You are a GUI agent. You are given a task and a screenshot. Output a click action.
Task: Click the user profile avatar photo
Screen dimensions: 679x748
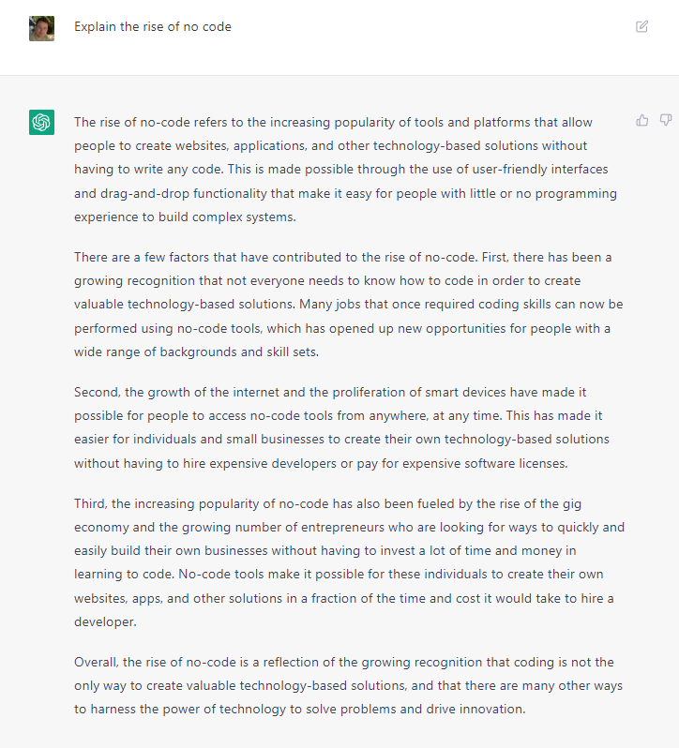tap(41, 28)
